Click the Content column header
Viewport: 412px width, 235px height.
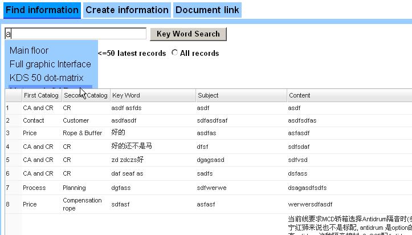[x=300, y=95]
